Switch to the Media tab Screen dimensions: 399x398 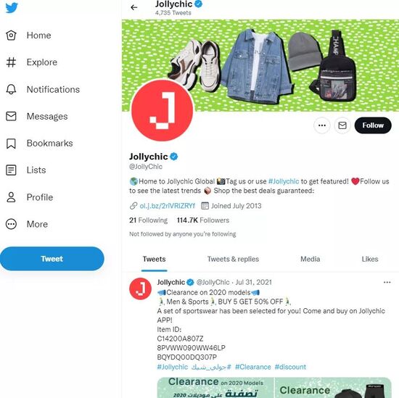coord(310,259)
